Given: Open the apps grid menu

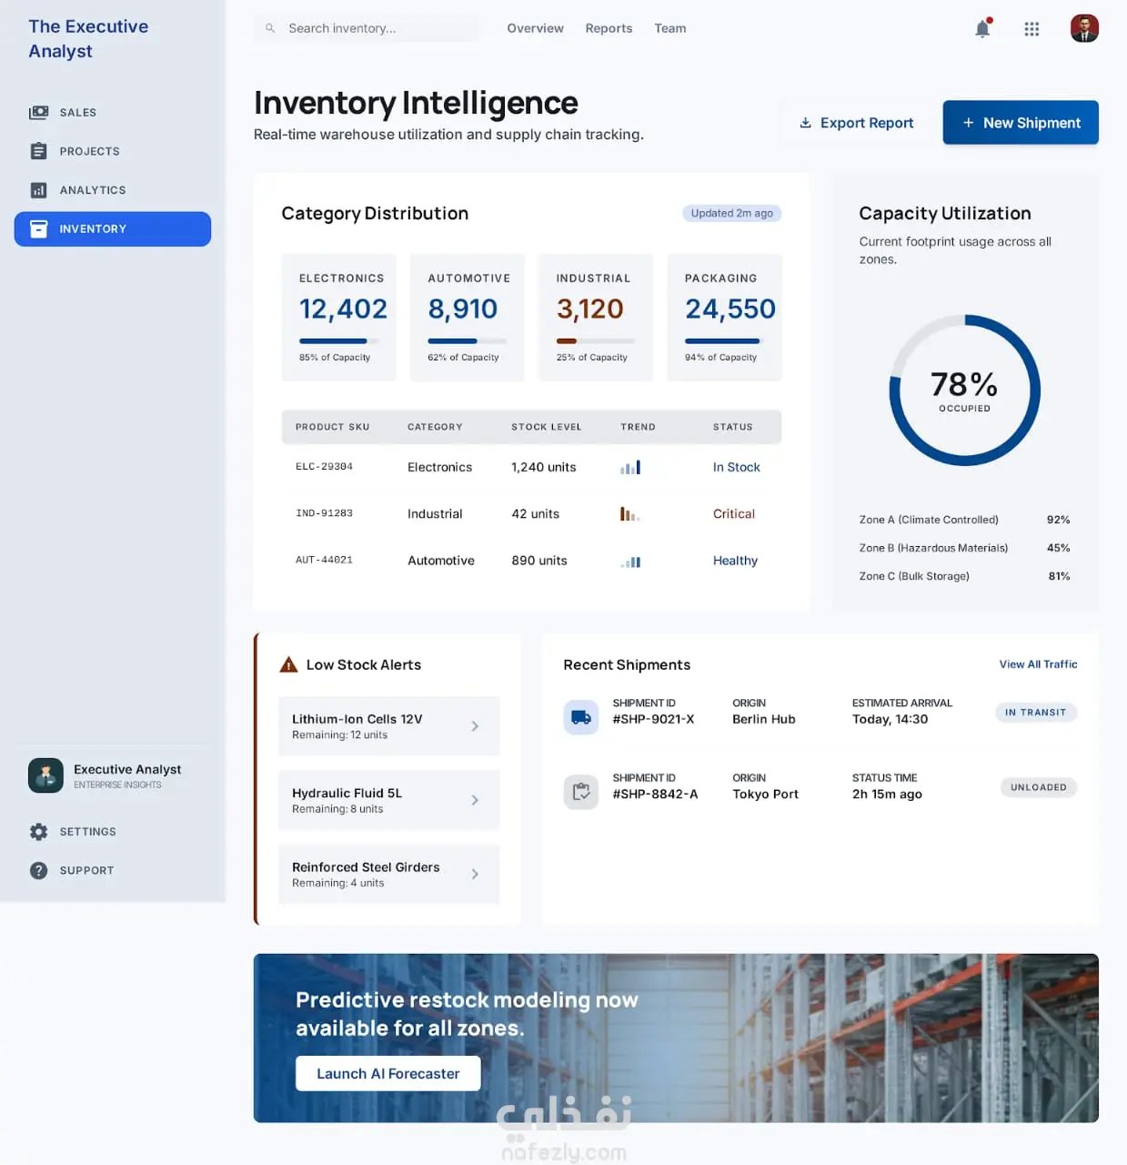Looking at the screenshot, I should pyautogui.click(x=1031, y=29).
